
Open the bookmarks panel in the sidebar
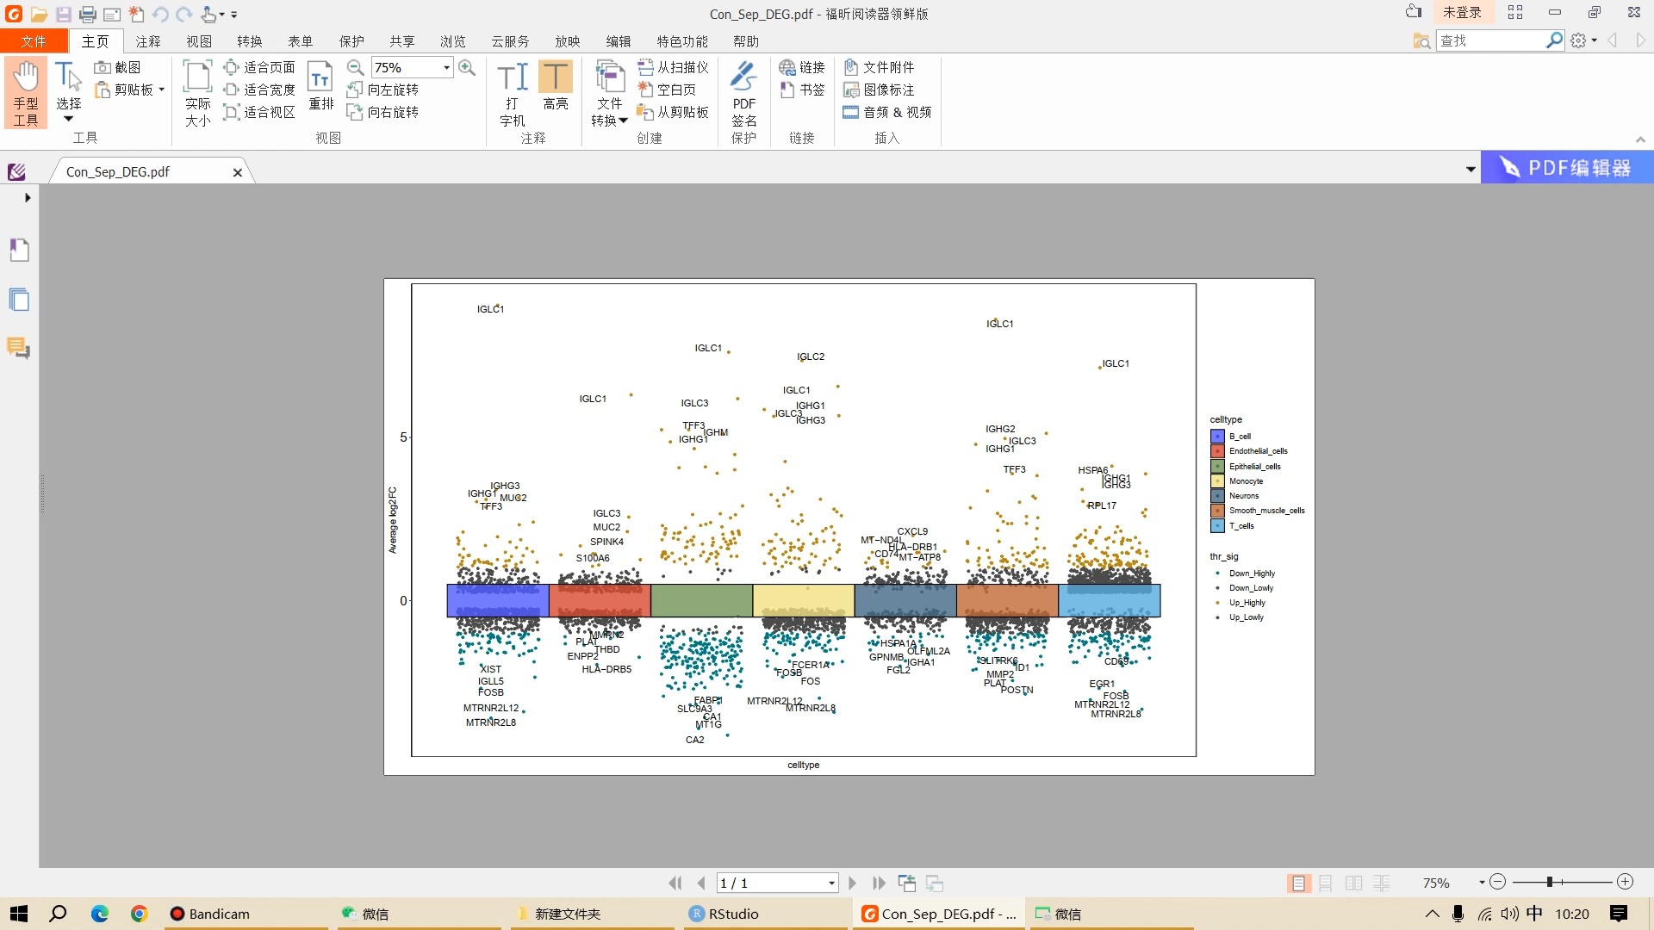(19, 250)
